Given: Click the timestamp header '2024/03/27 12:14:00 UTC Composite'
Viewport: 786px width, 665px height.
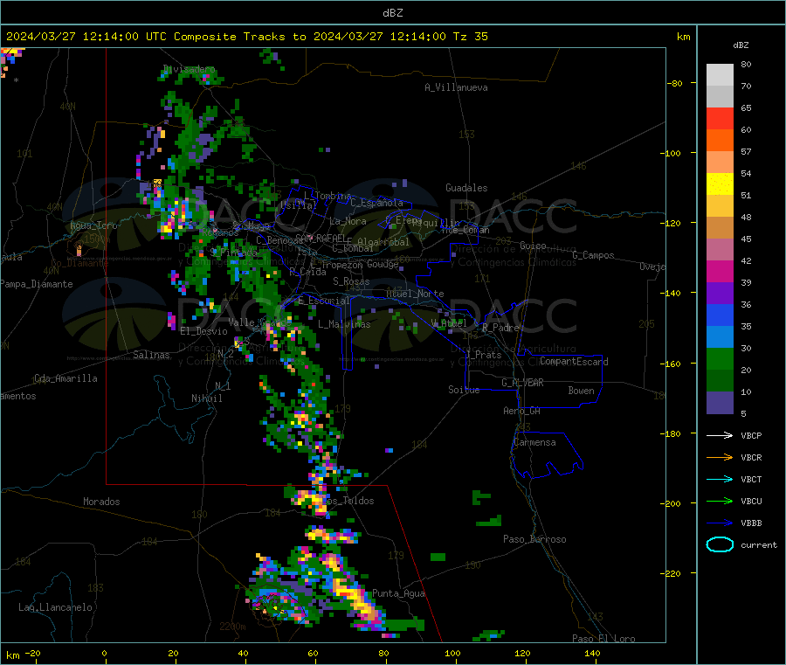Looking at the screenshot, I should 121,37.
